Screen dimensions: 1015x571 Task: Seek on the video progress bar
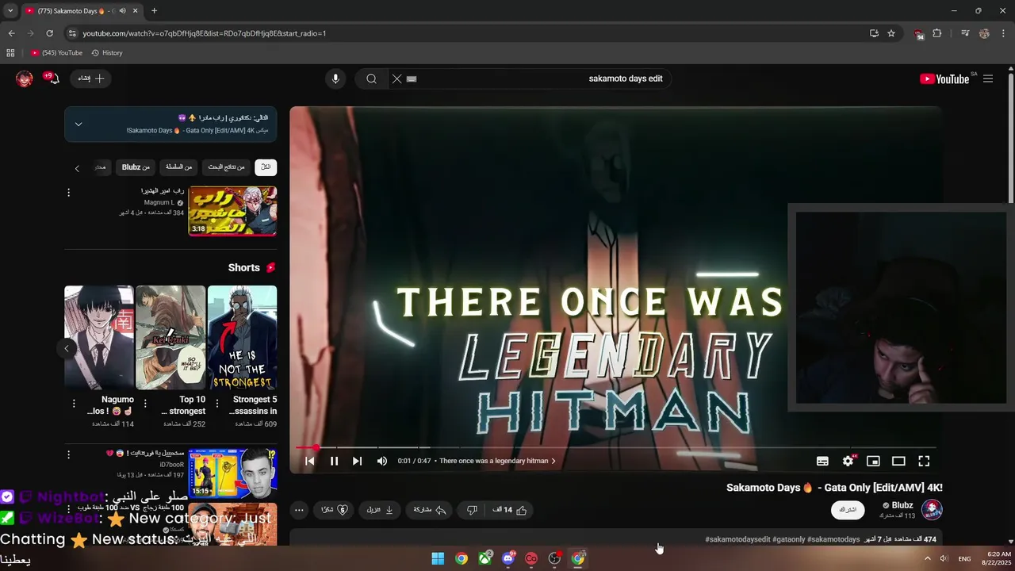tap(616, 448)
